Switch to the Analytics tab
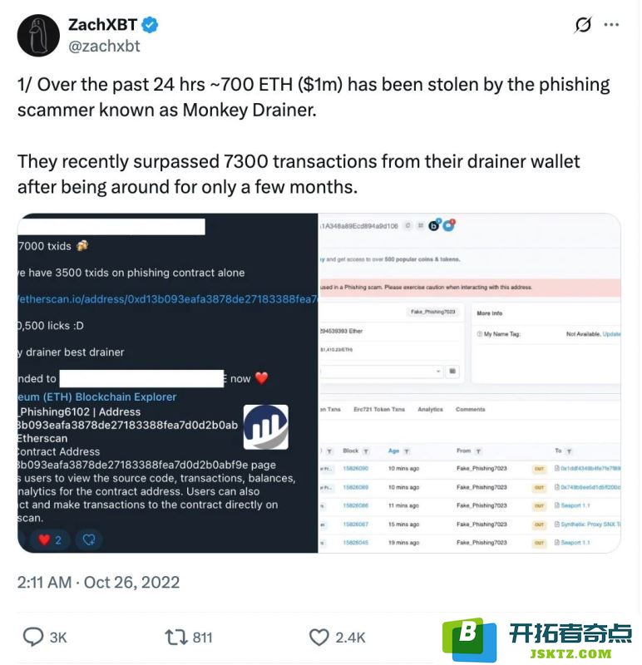 click(x=430, y=409)
